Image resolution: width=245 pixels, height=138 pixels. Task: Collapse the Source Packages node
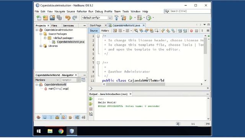coord(41,34)
